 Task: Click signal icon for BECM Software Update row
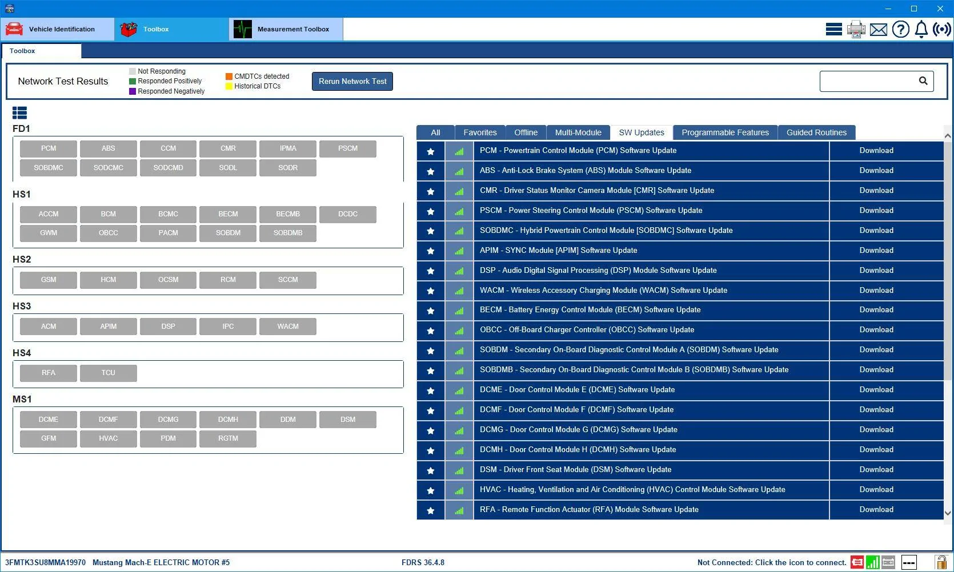coord(459,311)
